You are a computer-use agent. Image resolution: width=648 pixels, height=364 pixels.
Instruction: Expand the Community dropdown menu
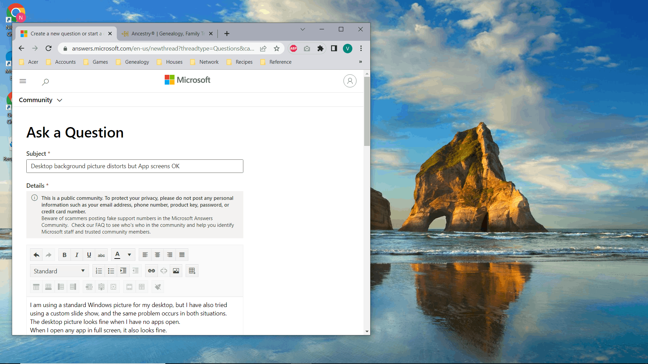coord(40,100)
